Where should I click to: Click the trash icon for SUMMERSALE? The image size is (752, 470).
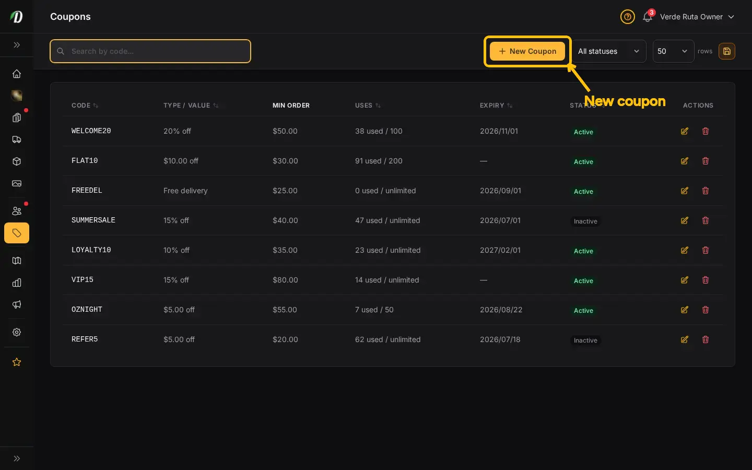tap(706, 220)
